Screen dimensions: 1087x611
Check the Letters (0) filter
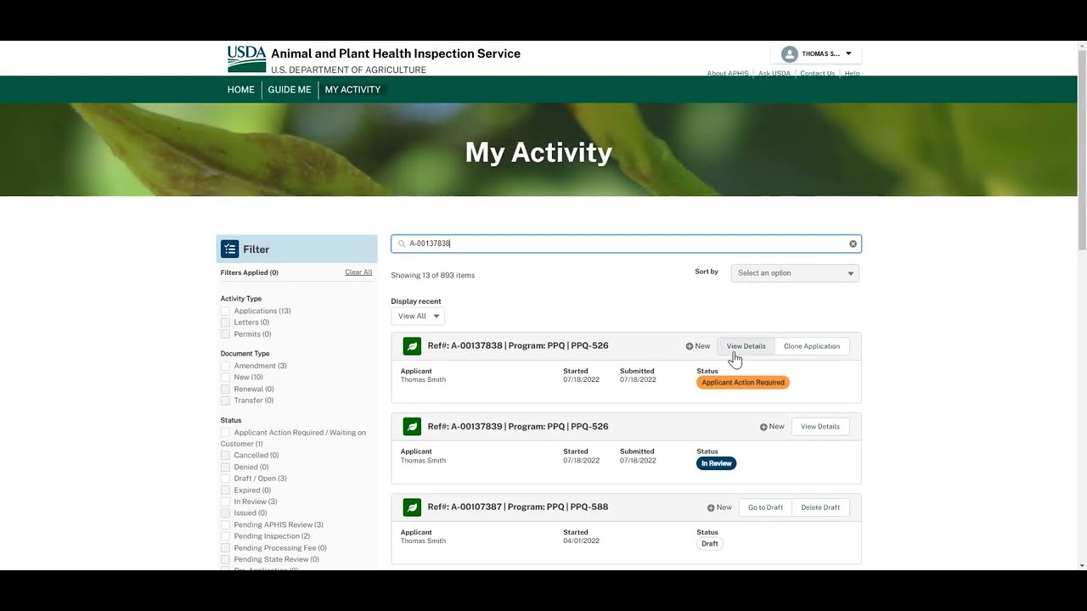click(x=225, y=322)
